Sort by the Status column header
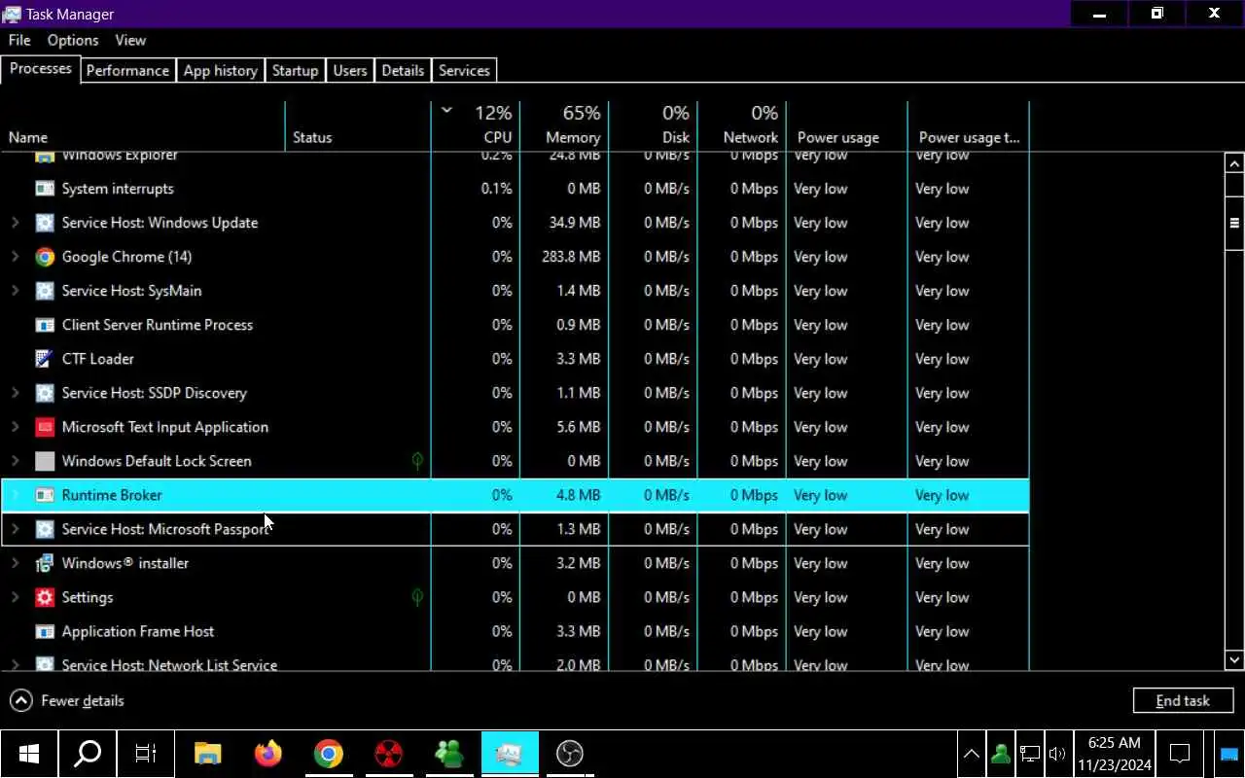The width and height of the screenshot is (1245, 778). (x=358, y=126)
